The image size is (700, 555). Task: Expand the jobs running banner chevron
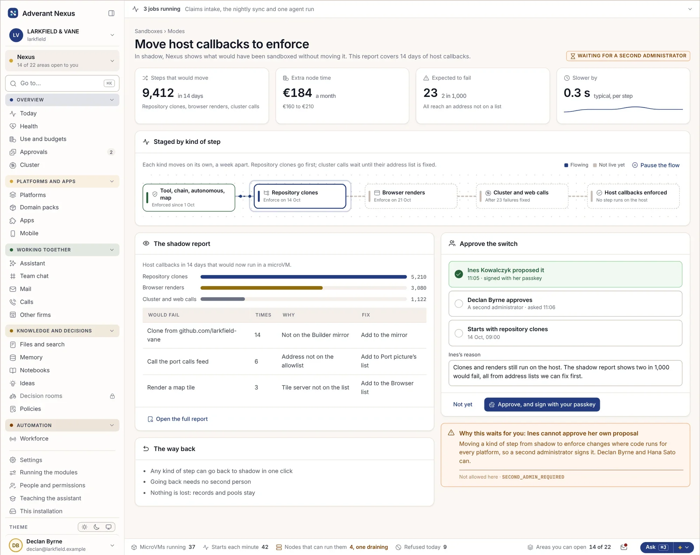pyautogui.click(x=690, y=9)
